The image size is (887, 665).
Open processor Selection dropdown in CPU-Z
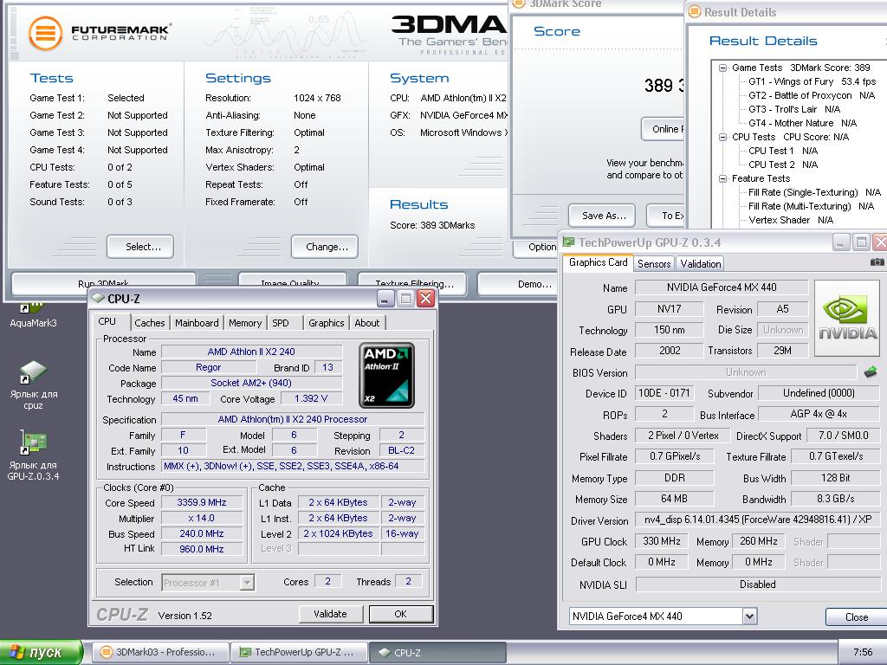click(x=247, y=582)
